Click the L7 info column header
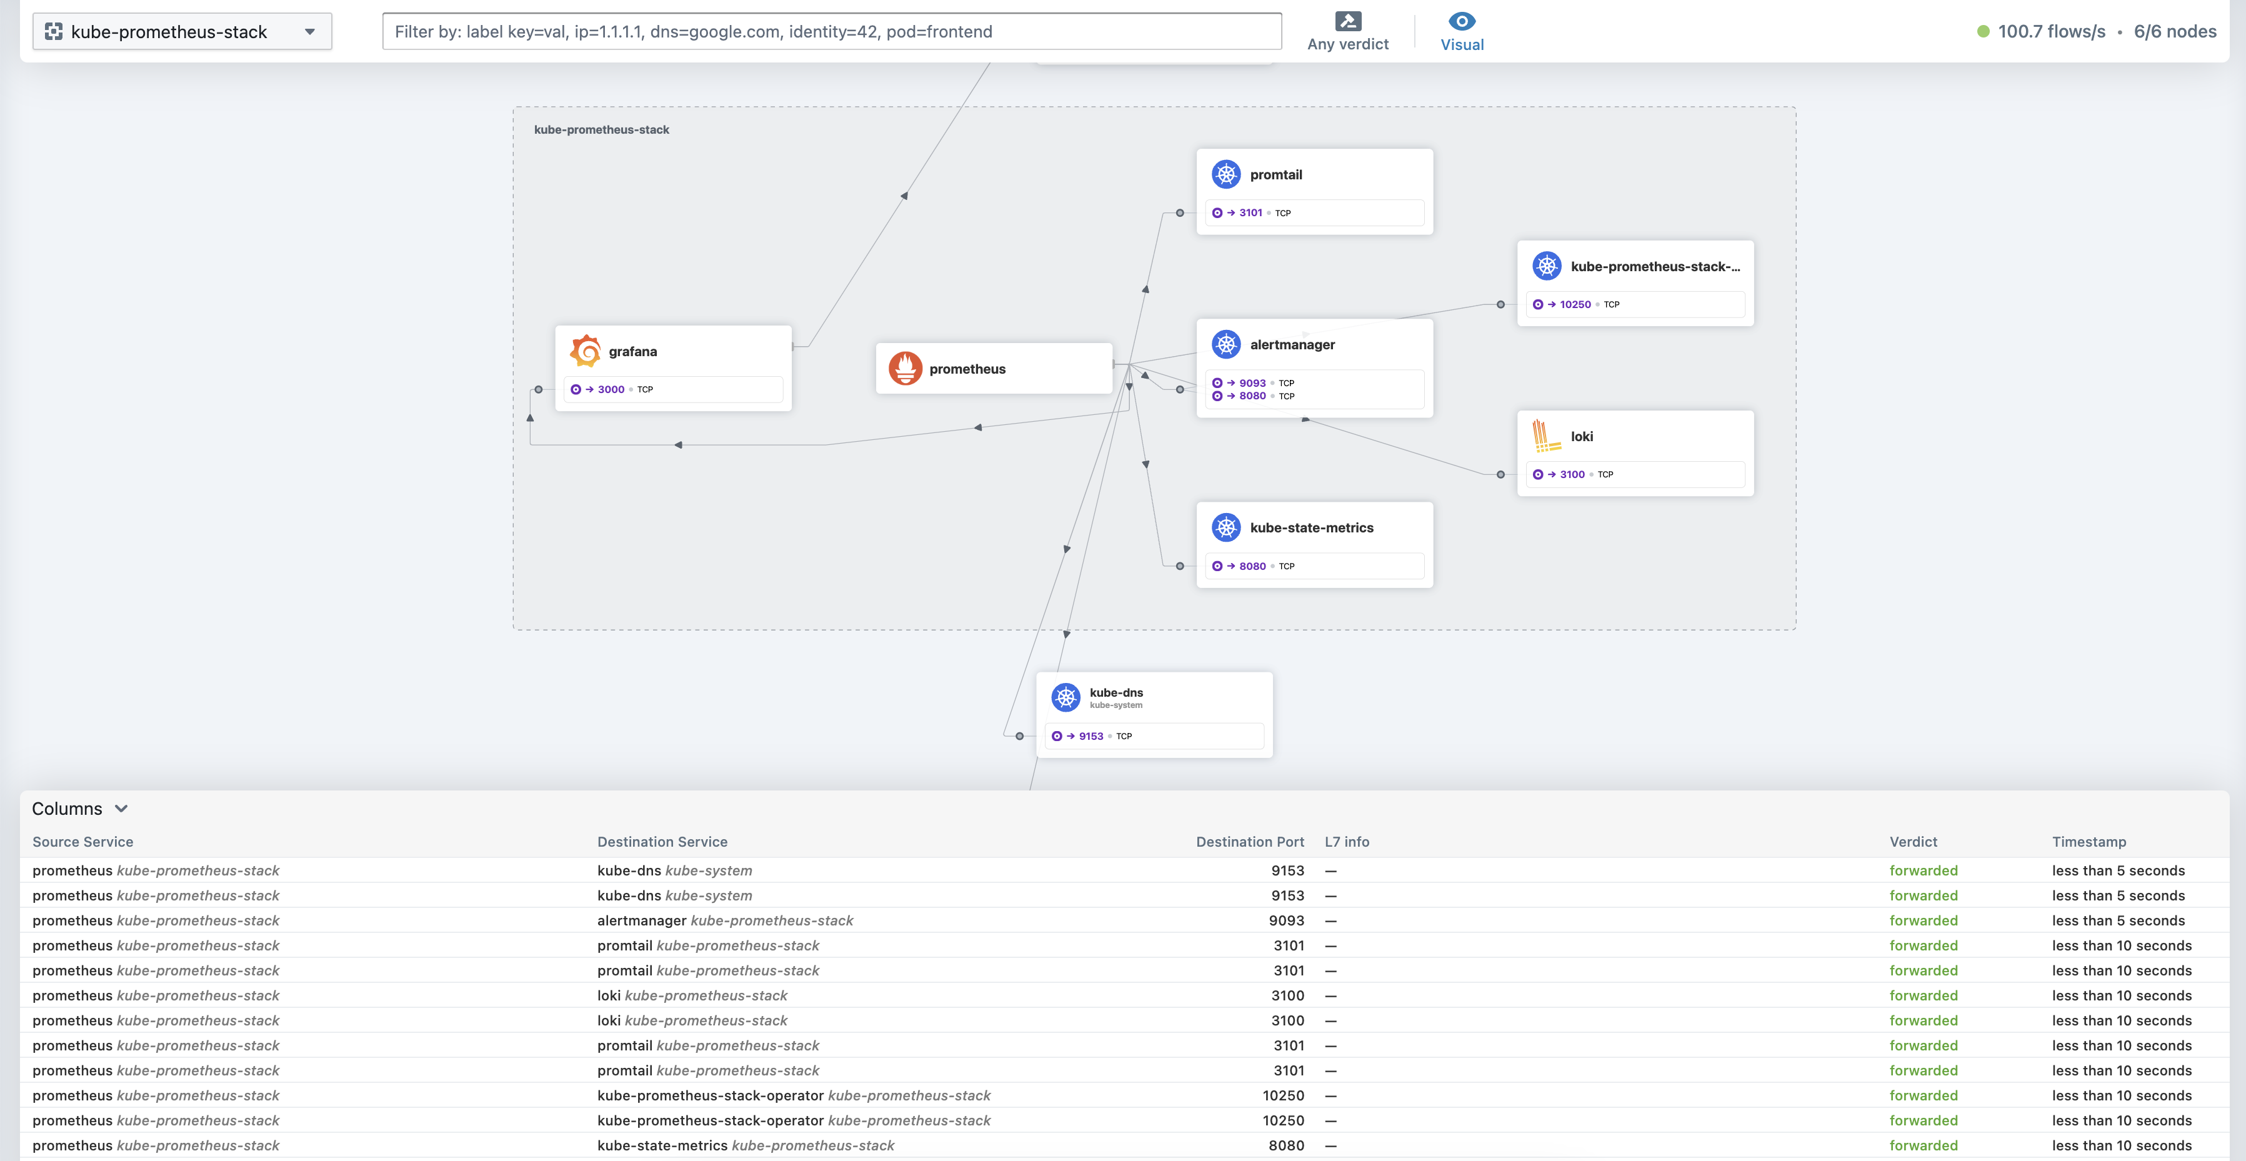Image resolution: width=2246 pixels, height=1161 pixels. tap(1347, 842)
